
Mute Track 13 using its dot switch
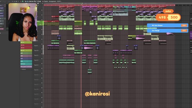coord(42,68)
